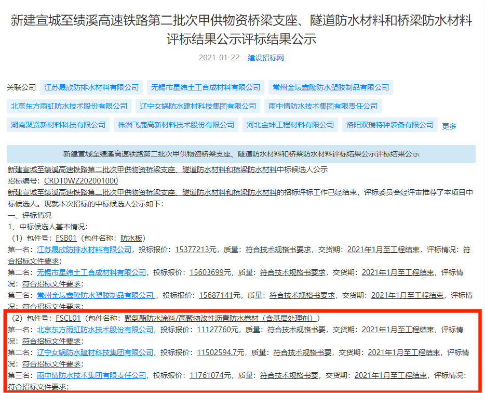Click the 中标候选人公示 subtitle line
485x393 pixels.
tap(168, 169)
